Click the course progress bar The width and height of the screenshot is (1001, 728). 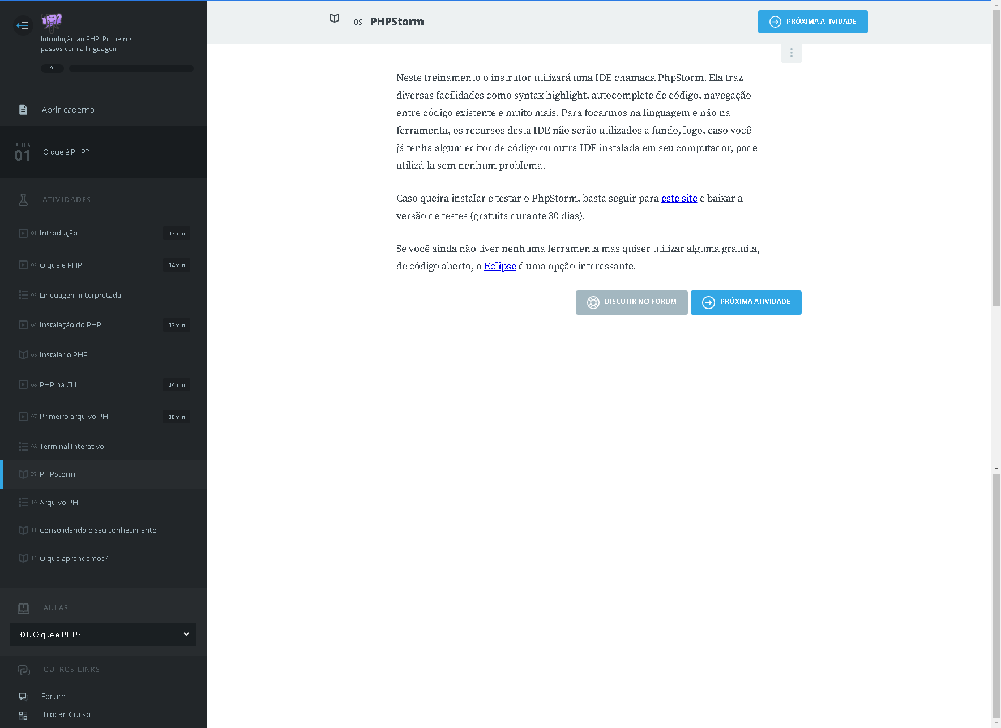pos(131,68)
